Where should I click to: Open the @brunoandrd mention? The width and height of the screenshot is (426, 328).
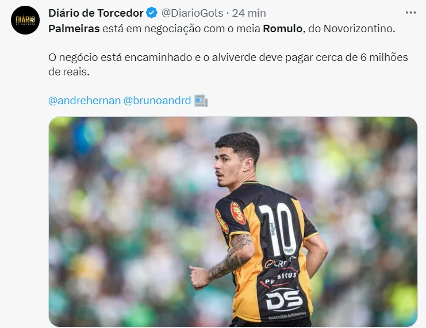158,101
